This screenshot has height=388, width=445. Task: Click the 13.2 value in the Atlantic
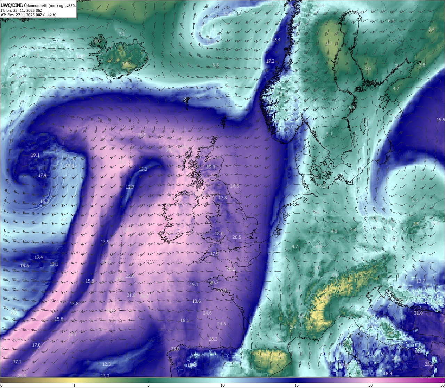[143, 169]
